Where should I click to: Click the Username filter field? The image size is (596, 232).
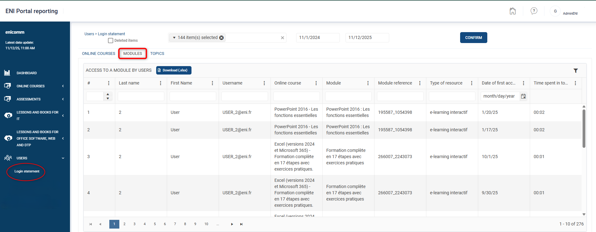pos(245,96)
